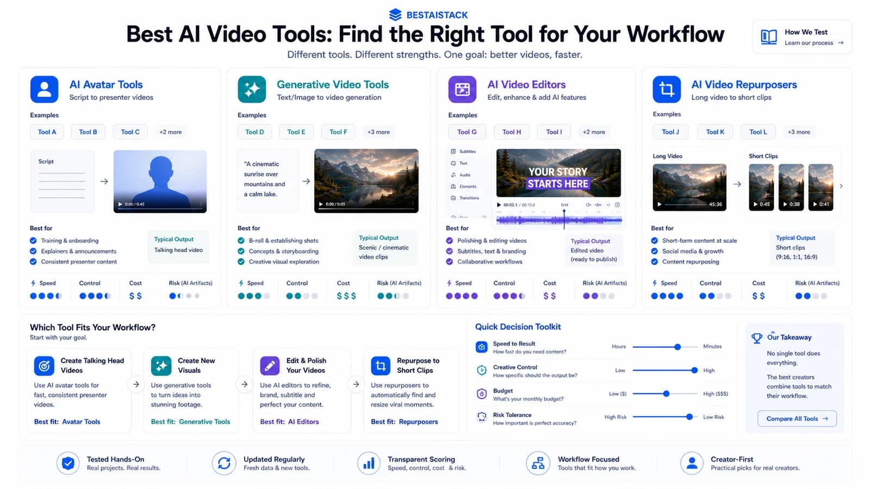Screen dimensions: 870x489
Task: Open the How We Test book icon
Action: pos(769,37)
